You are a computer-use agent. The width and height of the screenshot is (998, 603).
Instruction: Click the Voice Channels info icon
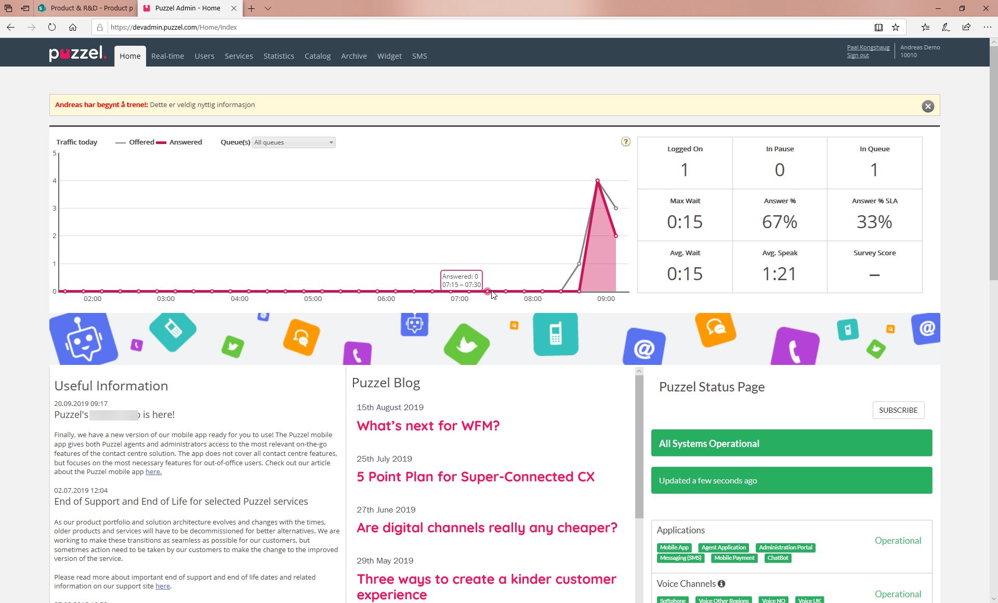tap(721, 584)
